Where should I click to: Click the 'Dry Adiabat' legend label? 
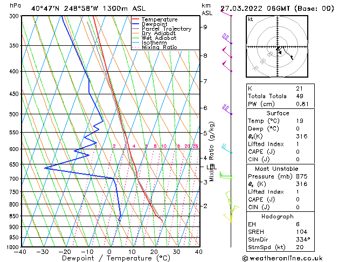pos(158,33)
